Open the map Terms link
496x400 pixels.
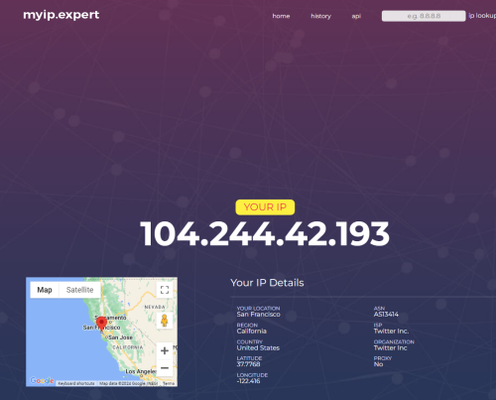click(x=169, y=383)
